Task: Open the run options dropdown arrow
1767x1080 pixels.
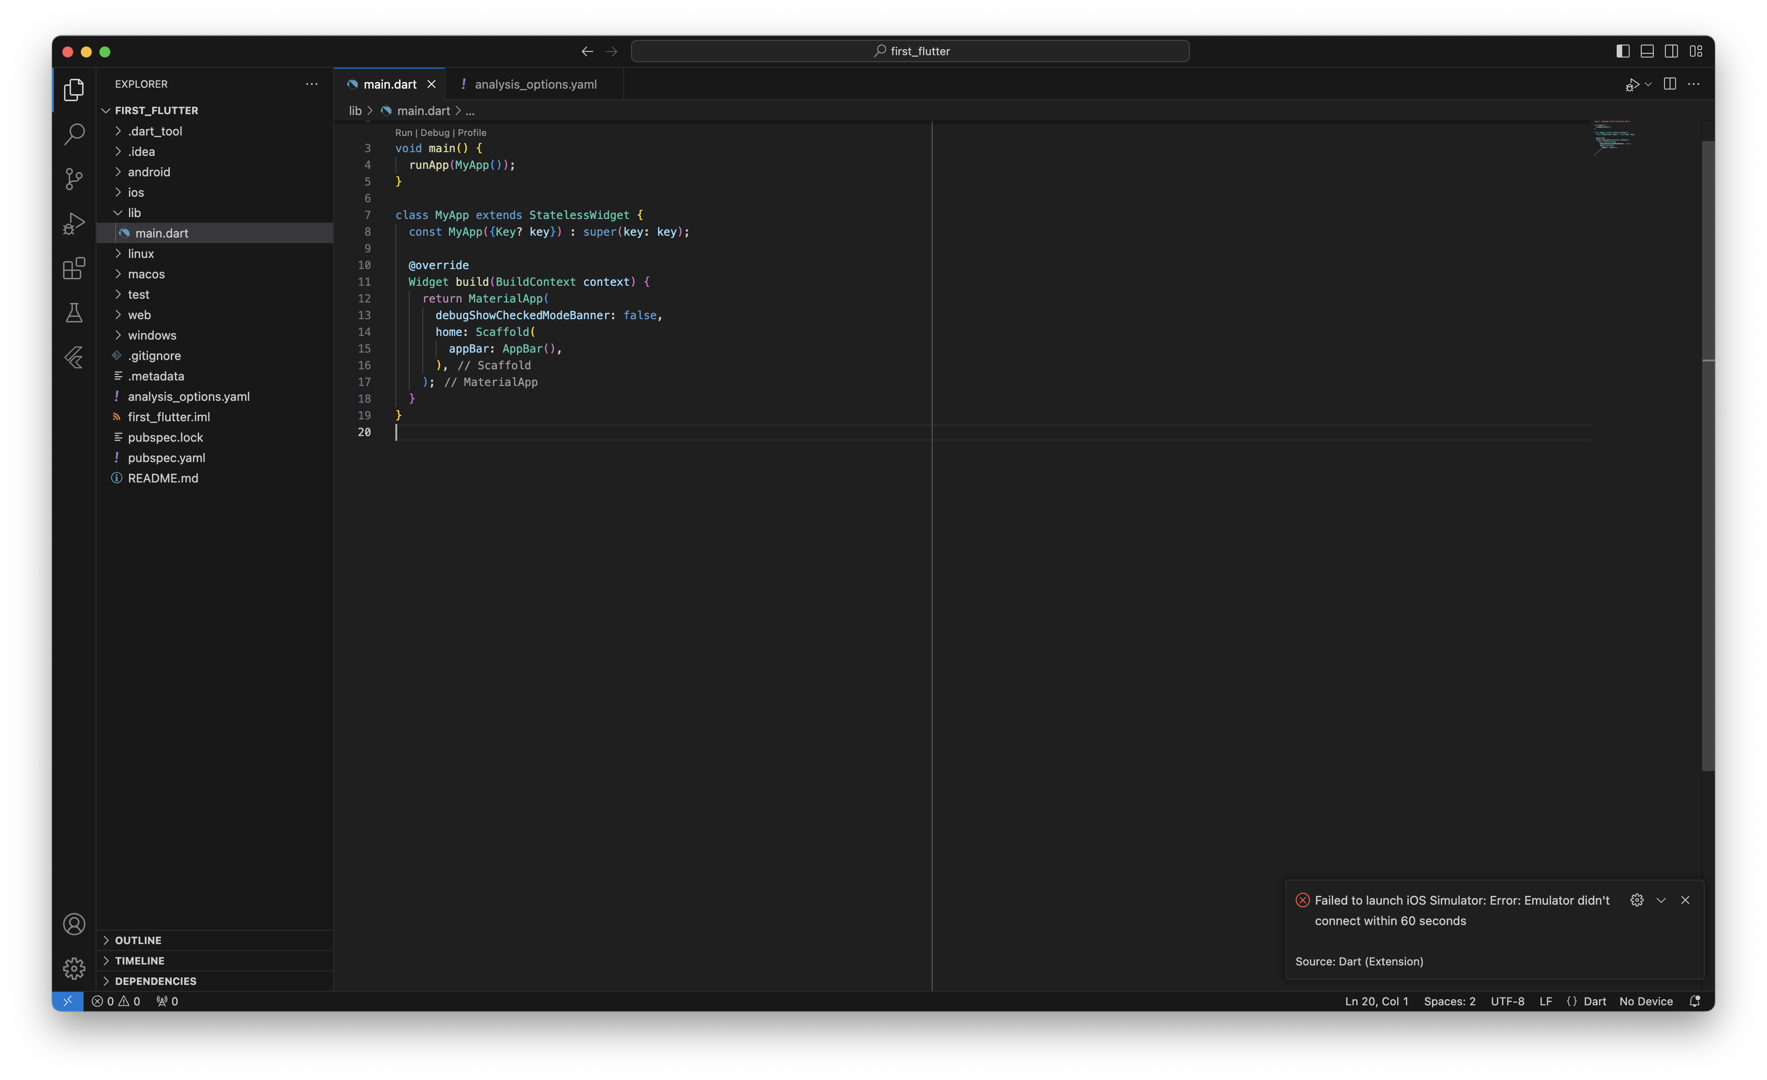Action: pyautogui.click(x=1648, y=84)
